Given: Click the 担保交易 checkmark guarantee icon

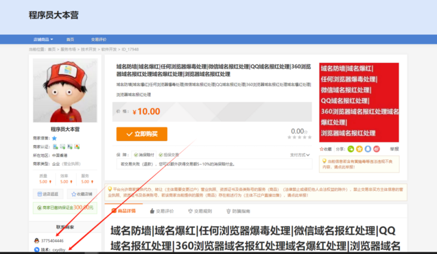Looking at the screenshot, I should [161, 155].
